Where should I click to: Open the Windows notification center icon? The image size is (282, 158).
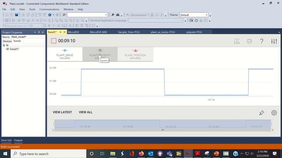click(x=275, y=154)
